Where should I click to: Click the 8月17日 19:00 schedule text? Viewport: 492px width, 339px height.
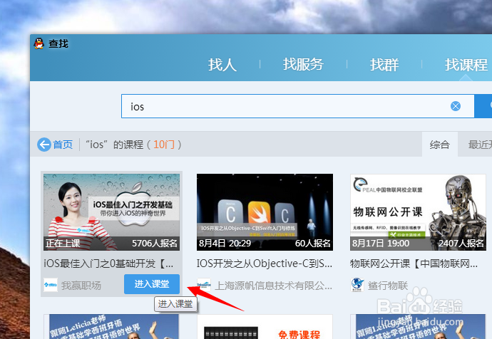tap(381, 244)
